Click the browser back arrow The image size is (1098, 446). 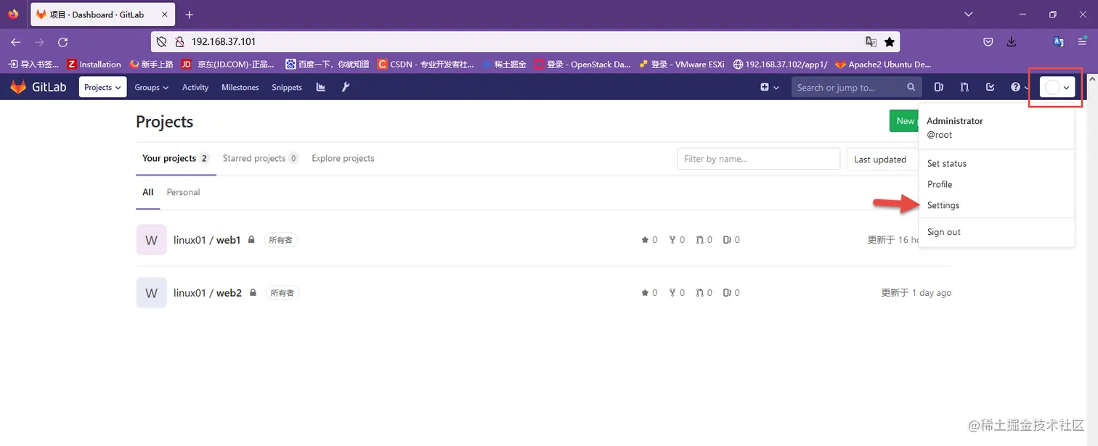coord(16,42)
